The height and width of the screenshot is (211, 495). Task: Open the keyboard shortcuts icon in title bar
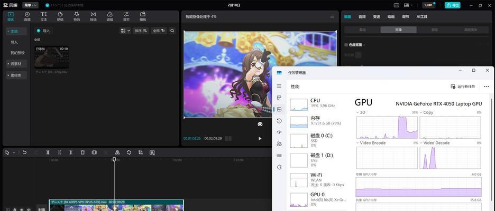(397, 5)
